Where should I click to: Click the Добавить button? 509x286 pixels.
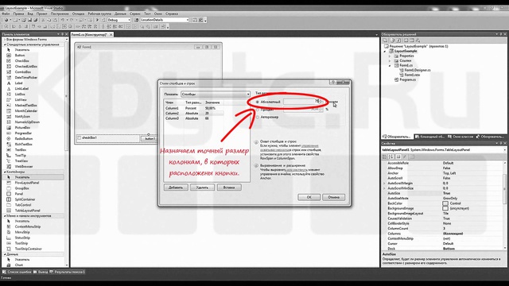(176, 187)
